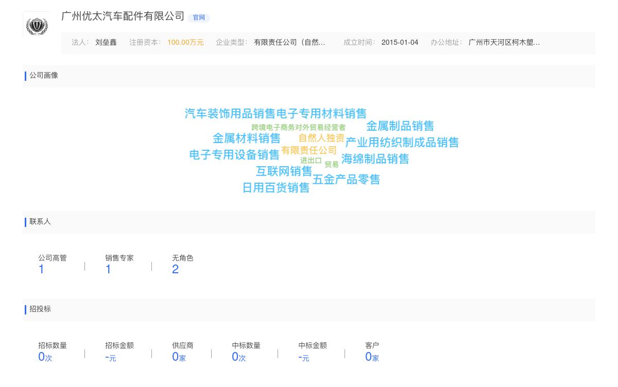This screenshot has height=387, width=618.
Task: Click word cloud tag 跨境电子商务对外贸易经营者
Action: 298,128
